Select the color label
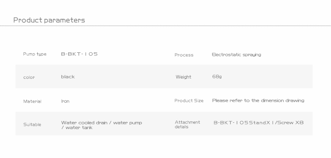Image resolution: width=331 pixels, height=158 pixels. point(29,78)
